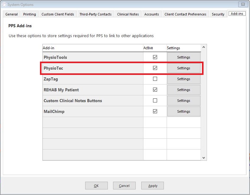This screenshot has height=195, width=250.
Task: Click the Add-in column header
Action: click(x=93, y=48)
